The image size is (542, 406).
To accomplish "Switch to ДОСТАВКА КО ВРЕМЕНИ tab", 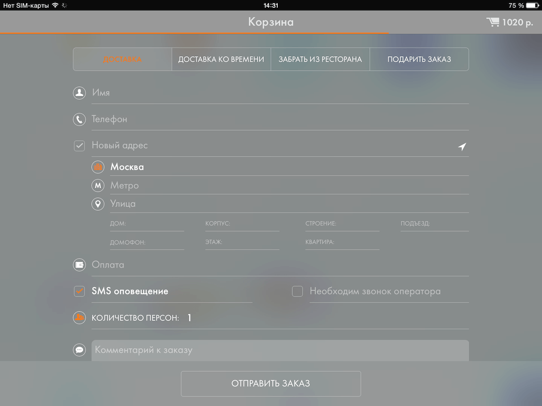I will pyautogui.click(x=221, y=59).
